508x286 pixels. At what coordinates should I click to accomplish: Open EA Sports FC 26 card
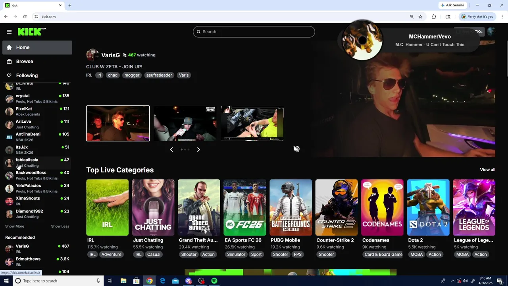coord(245,207)
